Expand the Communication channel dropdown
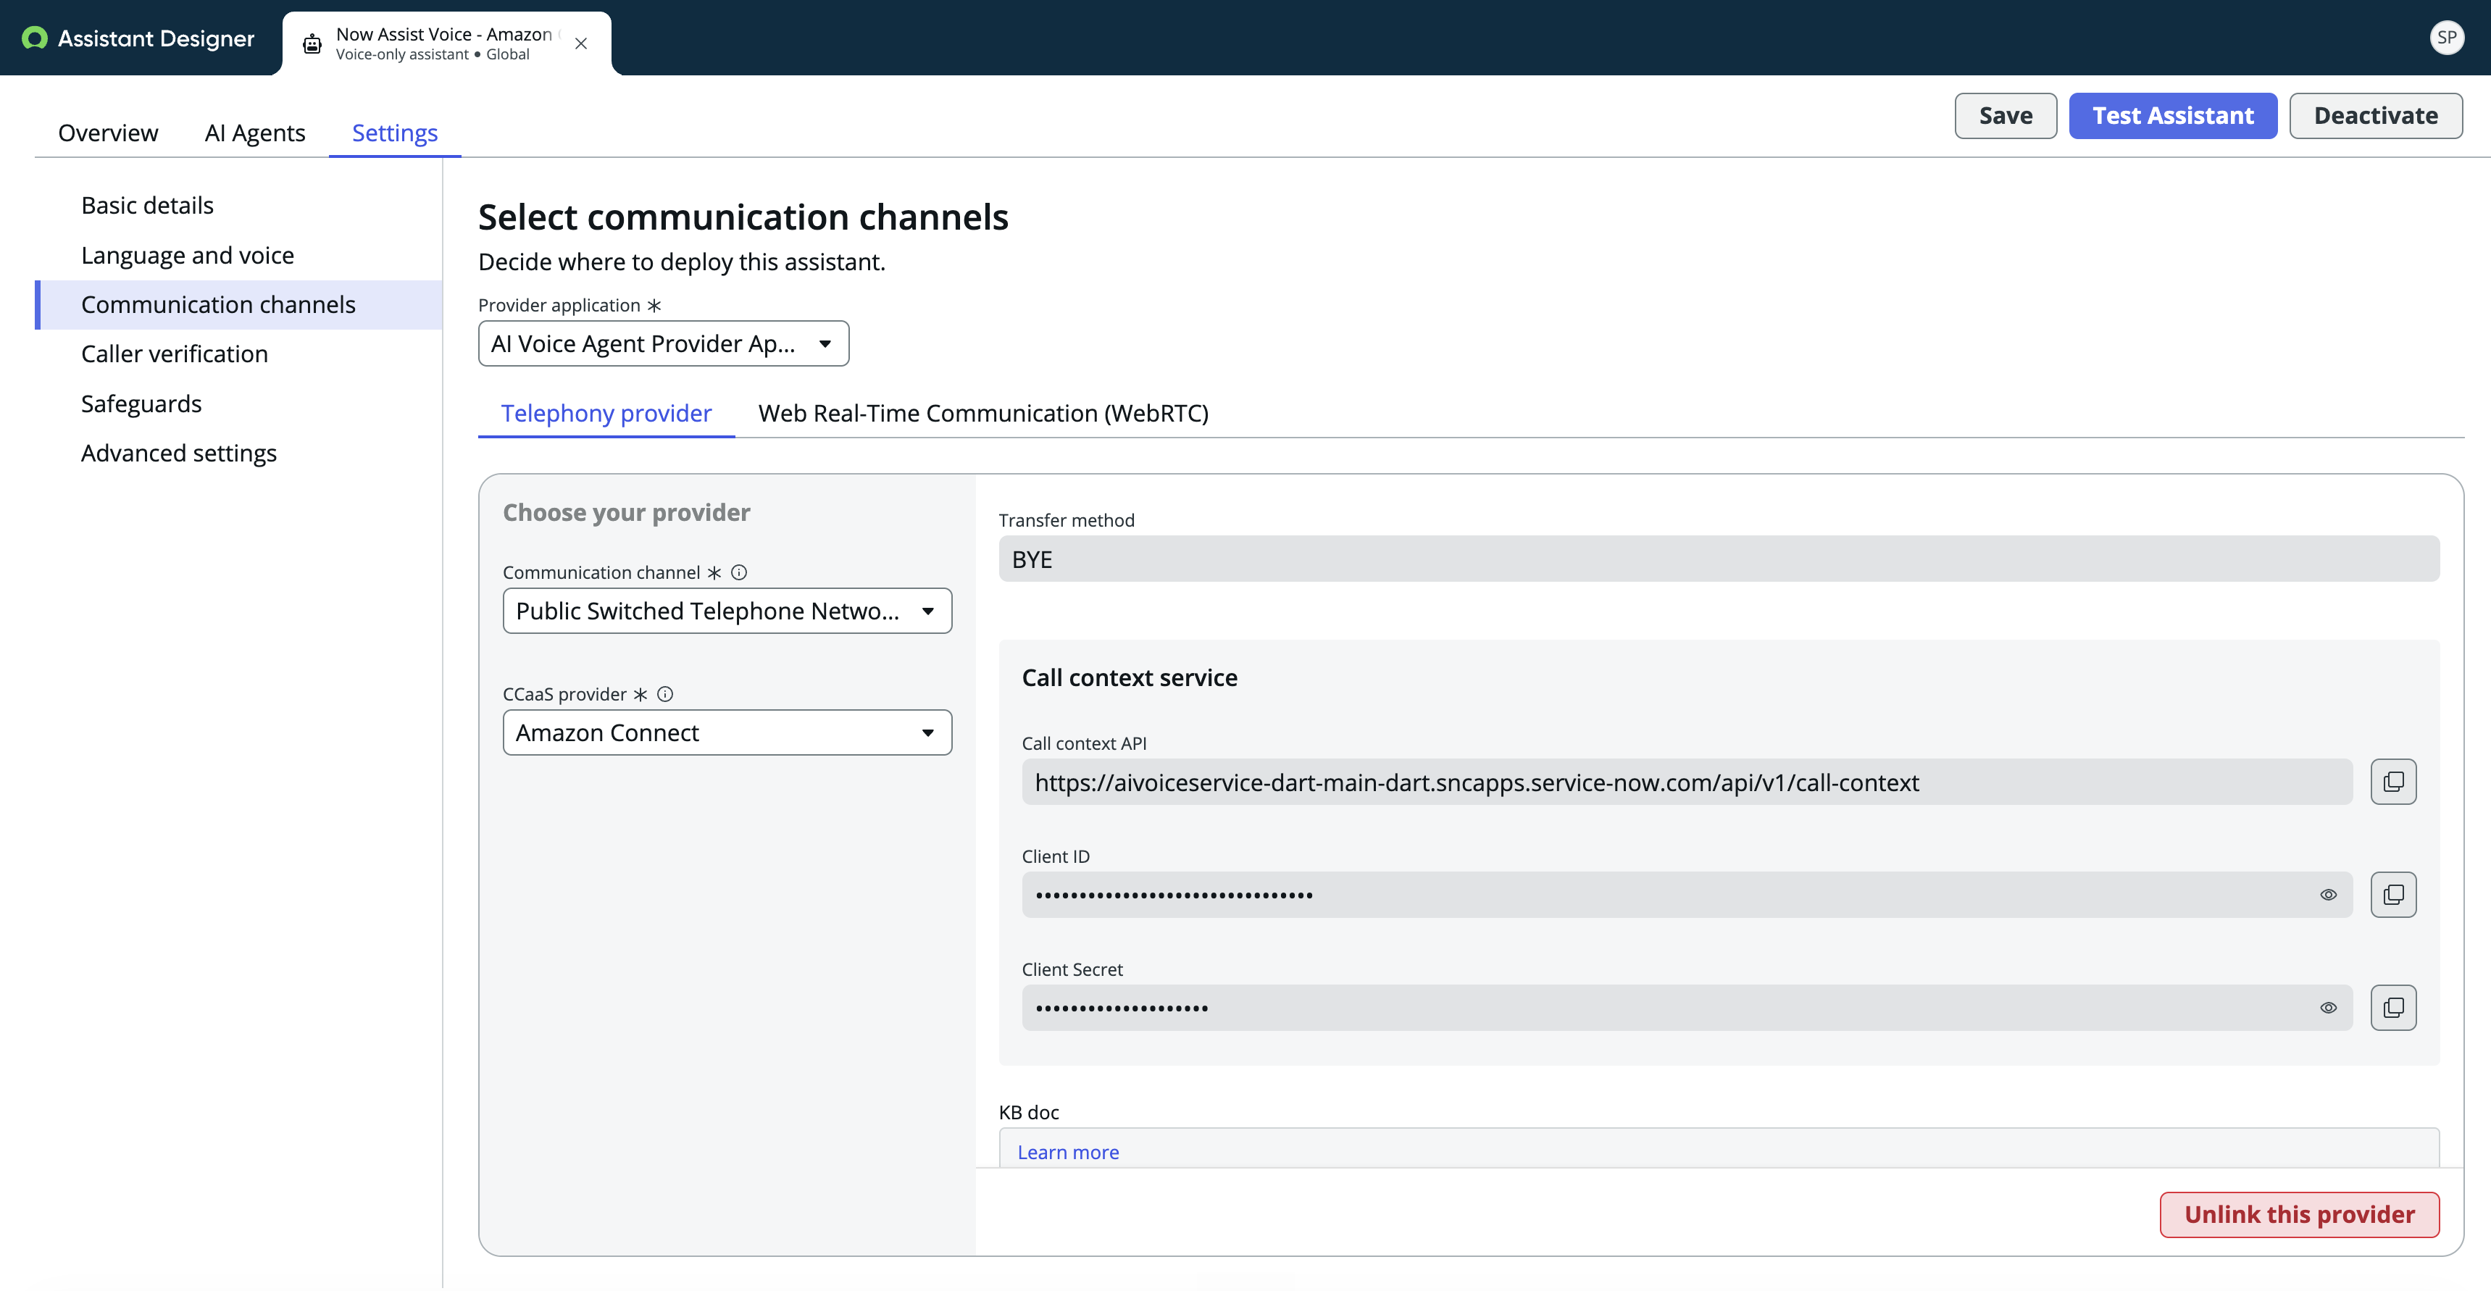 pos(727,611)
